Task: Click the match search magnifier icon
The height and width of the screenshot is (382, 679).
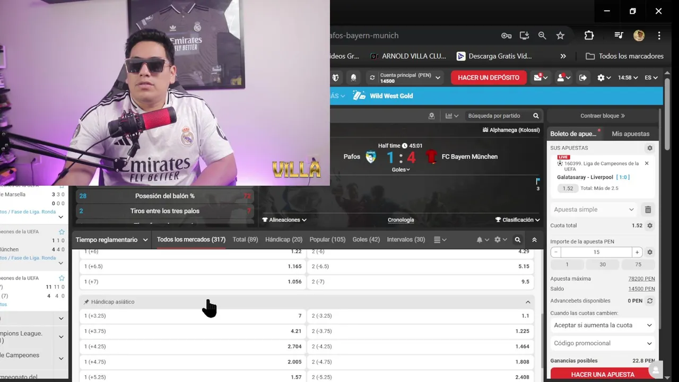Action: [x=536, y=116]
